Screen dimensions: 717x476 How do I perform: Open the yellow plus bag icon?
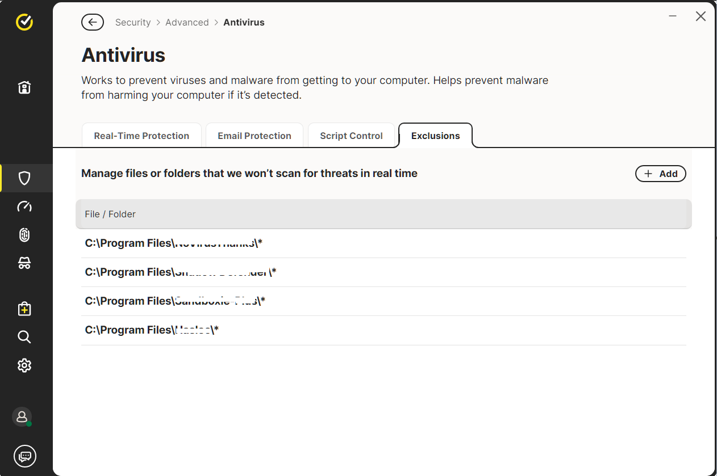point(24,309)
